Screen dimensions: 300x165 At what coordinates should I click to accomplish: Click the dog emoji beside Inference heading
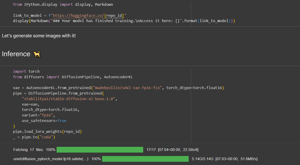(36, 54)
